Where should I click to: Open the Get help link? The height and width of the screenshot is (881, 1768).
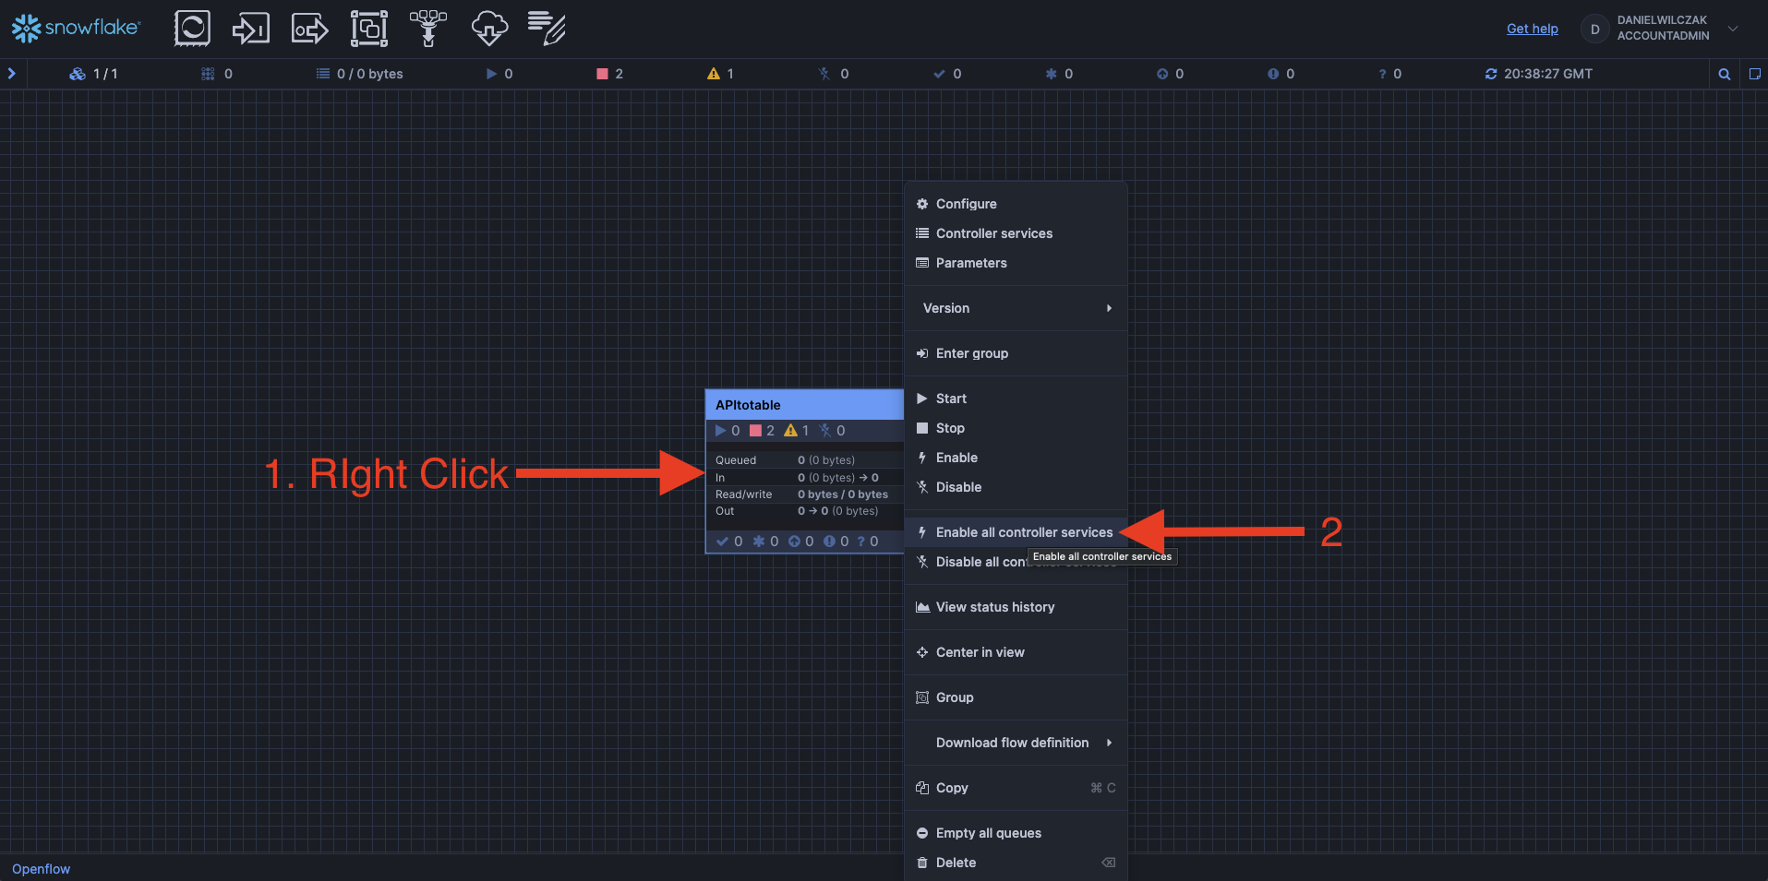coord(1532,29)
